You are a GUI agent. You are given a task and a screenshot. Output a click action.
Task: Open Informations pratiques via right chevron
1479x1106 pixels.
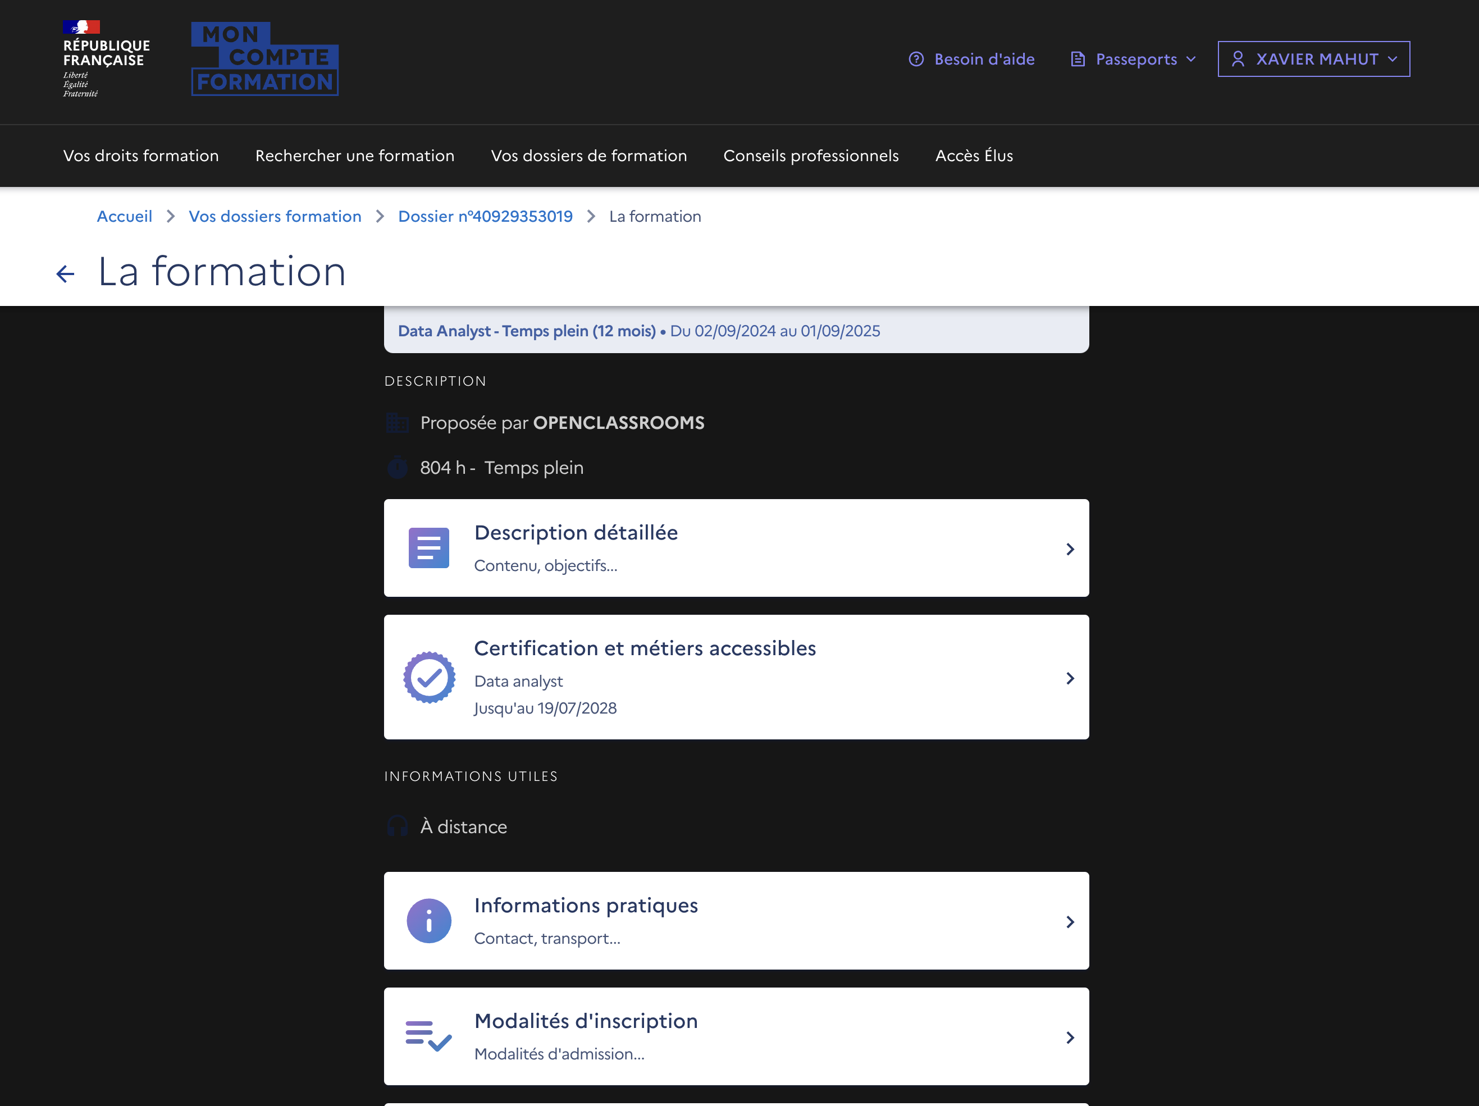pyautogui.click(x=1070, y=921)
